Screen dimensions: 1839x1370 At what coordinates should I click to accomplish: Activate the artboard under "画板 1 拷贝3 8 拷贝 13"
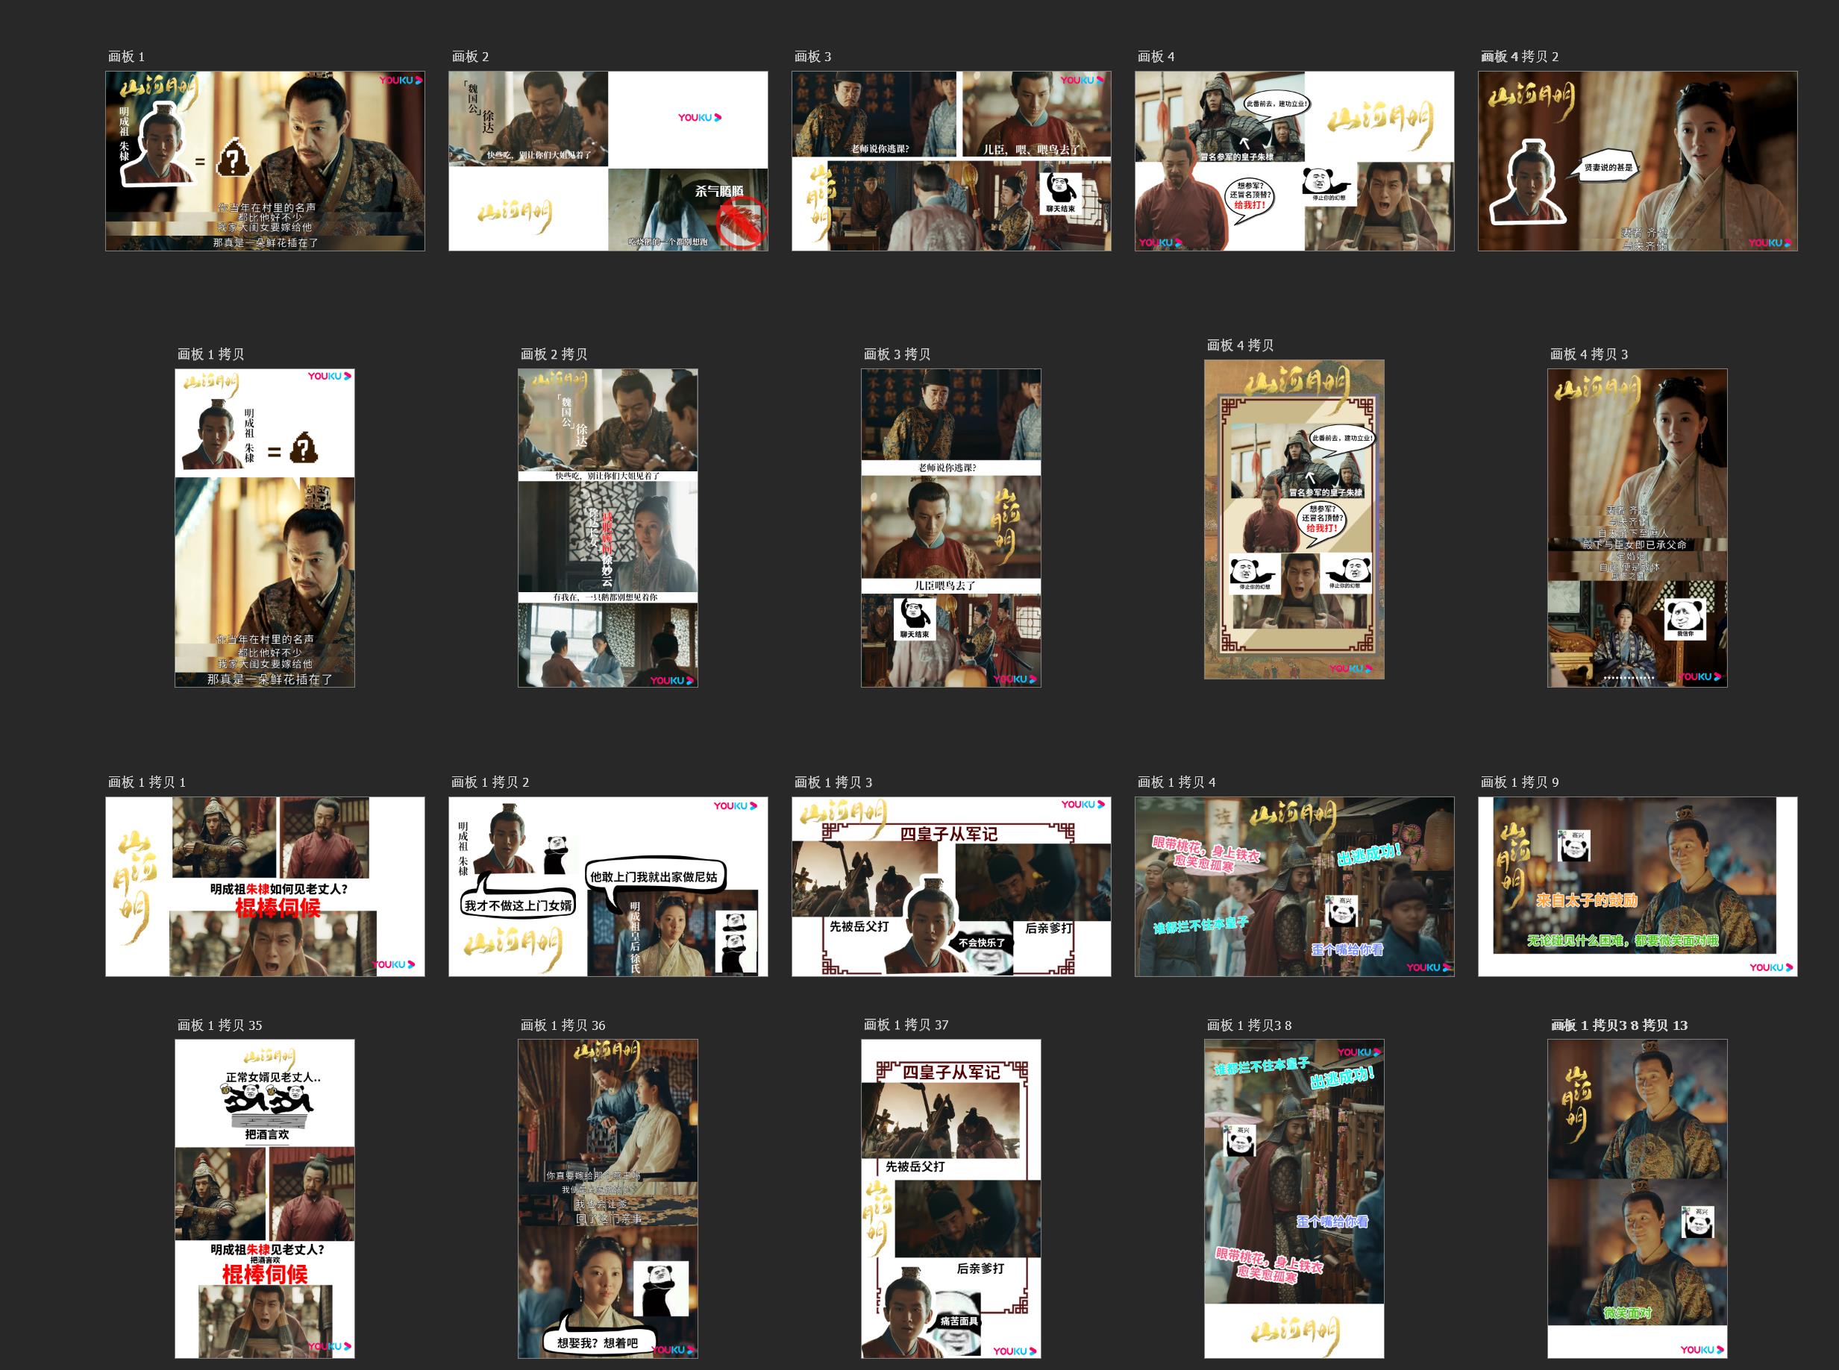point(1638,1198)
